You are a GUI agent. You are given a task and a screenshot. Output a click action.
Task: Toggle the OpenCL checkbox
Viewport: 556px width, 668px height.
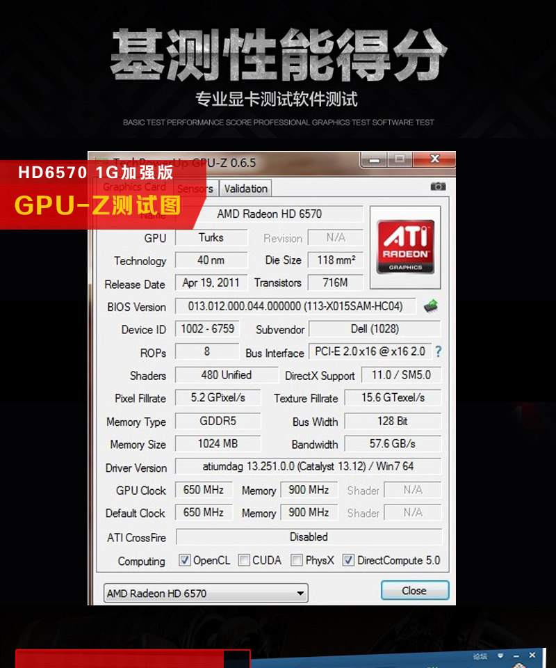[184, 559]
